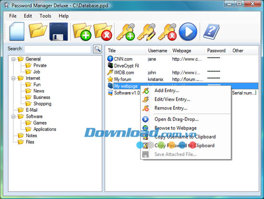264x199 pixels.
Task: Click the IMDB.com entry's key icon
Action: [110, 72]
